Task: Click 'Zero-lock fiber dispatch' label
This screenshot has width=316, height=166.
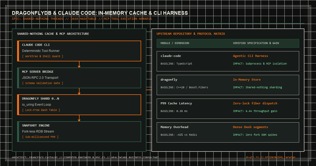Action: tap(255, 103)
